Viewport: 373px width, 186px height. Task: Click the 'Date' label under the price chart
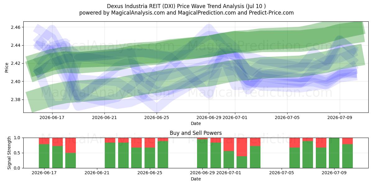(196, 123)
